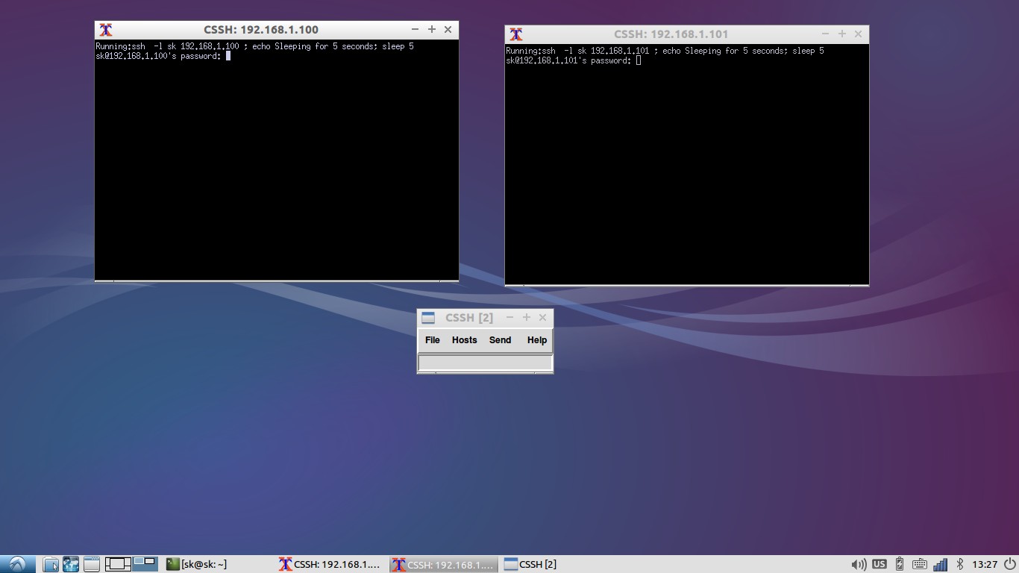
Task: Close the CSSH: 192.168.1.101 window
Action: 858,34
